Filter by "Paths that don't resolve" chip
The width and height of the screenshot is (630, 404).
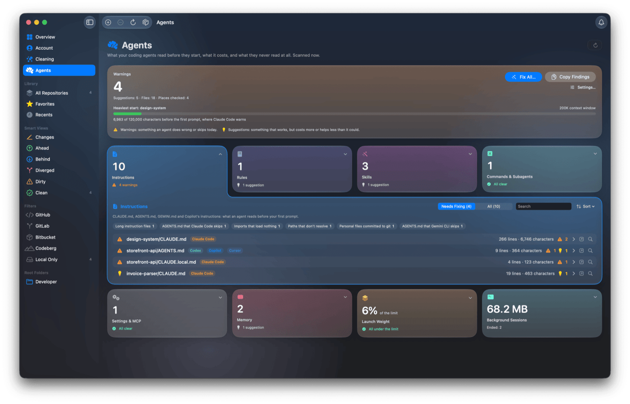click(x=310, y=226)
